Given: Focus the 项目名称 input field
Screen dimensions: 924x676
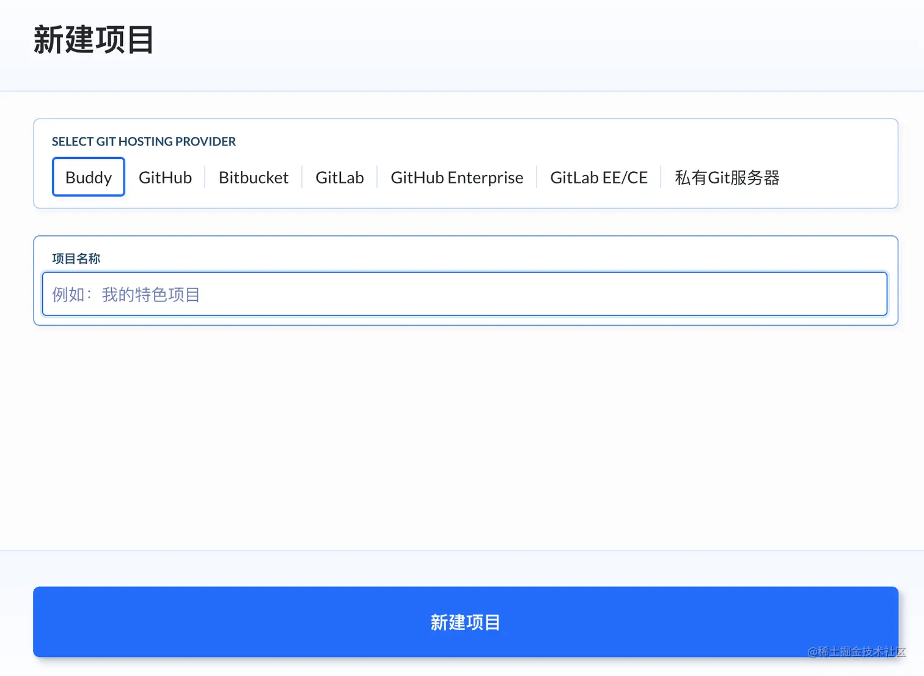Looking at the screenshot, I should (464, 294).
